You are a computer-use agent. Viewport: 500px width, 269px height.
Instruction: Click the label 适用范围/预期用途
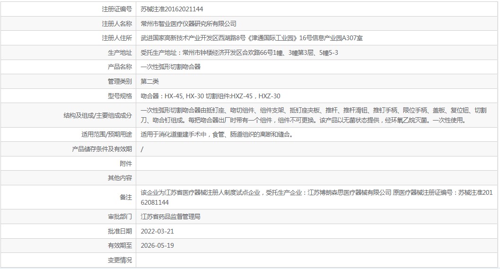106,134
